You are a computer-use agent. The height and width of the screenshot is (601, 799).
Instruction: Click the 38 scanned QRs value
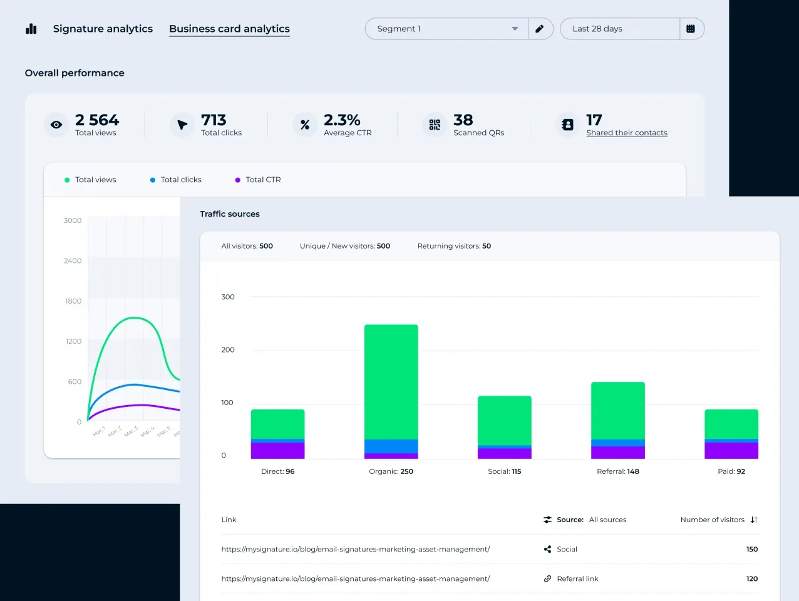pyautogui.click(x=463, y=120)
